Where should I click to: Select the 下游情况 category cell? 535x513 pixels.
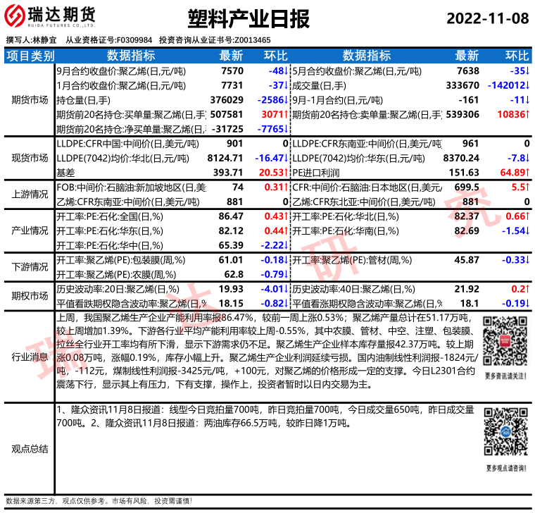pyautogui.click(x=30, y=267)
